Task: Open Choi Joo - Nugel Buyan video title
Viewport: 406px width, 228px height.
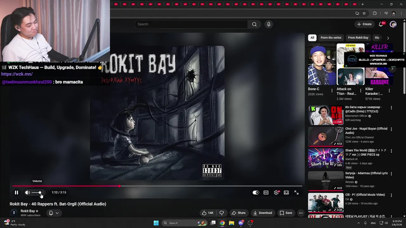Action: point(366,130)
